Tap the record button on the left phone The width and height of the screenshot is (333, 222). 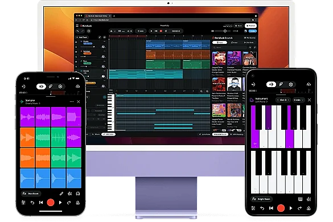point(51,203)
